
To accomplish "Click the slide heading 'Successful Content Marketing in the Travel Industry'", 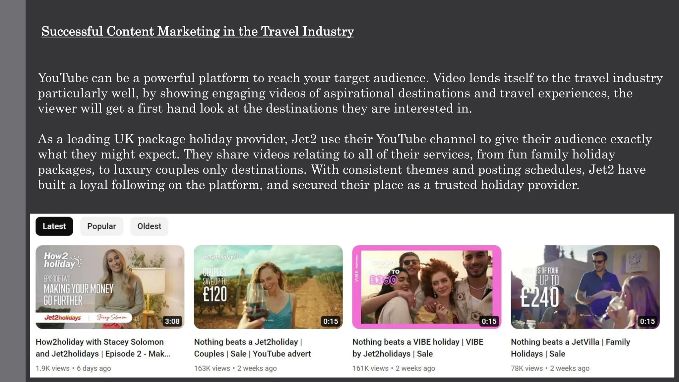I will click(198, 32).
